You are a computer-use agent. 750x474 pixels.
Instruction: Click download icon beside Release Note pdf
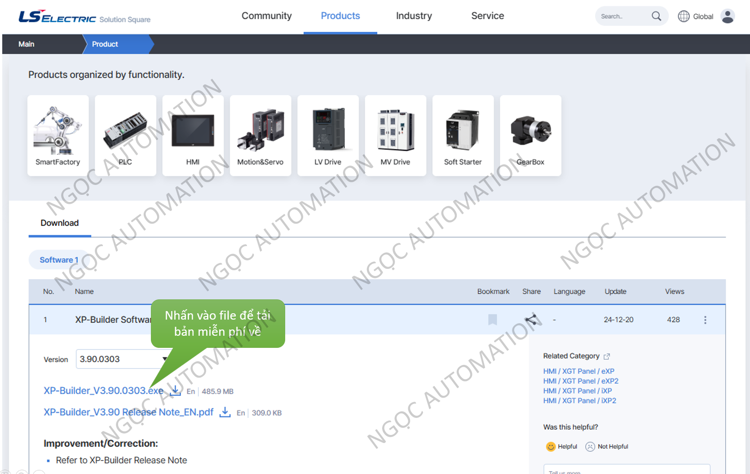tap(225, 412)
